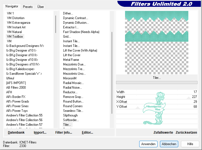Pick the Round Corners filter
The height and width of the screenshot is (150, 202).
pos(73,106)
